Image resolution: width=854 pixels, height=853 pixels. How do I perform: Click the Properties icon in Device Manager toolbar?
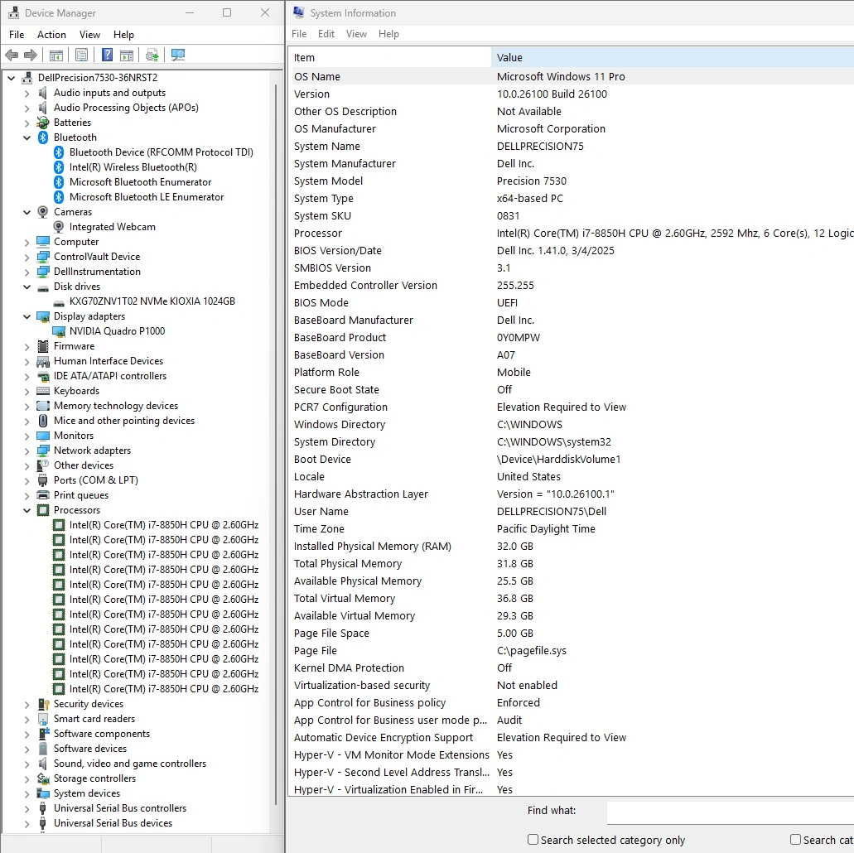click(x=81, y=55)
